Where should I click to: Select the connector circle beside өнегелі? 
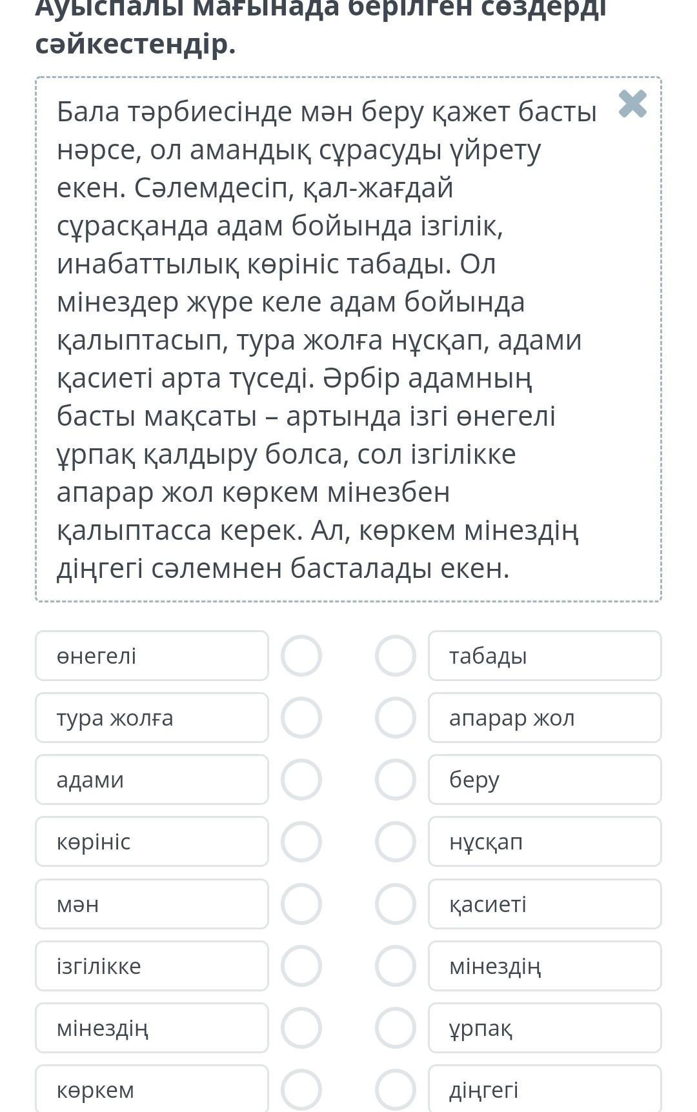pos(301,656)
